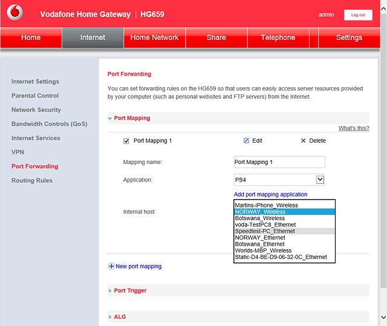Open Bandwidth Controls (QoS) page

50,124
